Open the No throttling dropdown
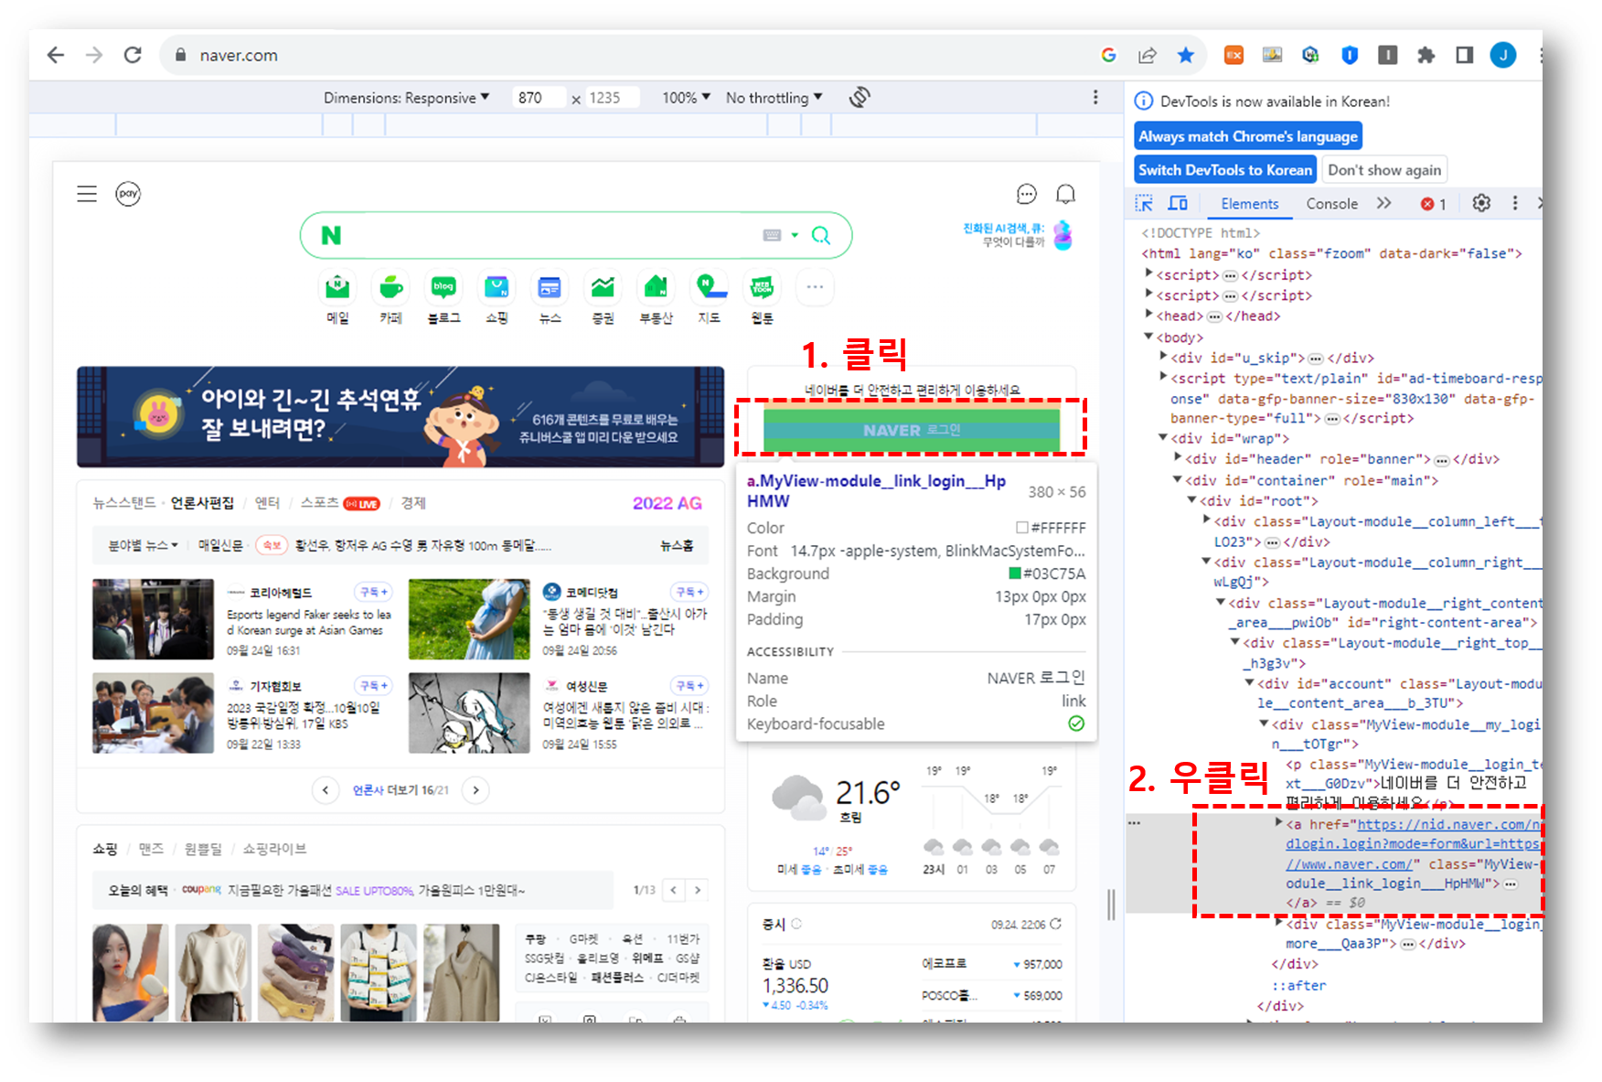This screenshot has width=1602, height=1082. (774, 97)
